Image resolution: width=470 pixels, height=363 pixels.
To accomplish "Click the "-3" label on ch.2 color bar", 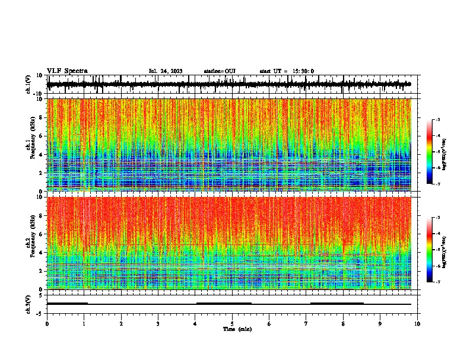I will coord(437,218).
